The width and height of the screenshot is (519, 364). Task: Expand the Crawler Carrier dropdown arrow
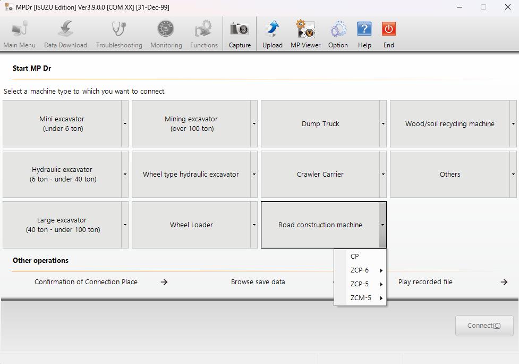click(383, 175)
